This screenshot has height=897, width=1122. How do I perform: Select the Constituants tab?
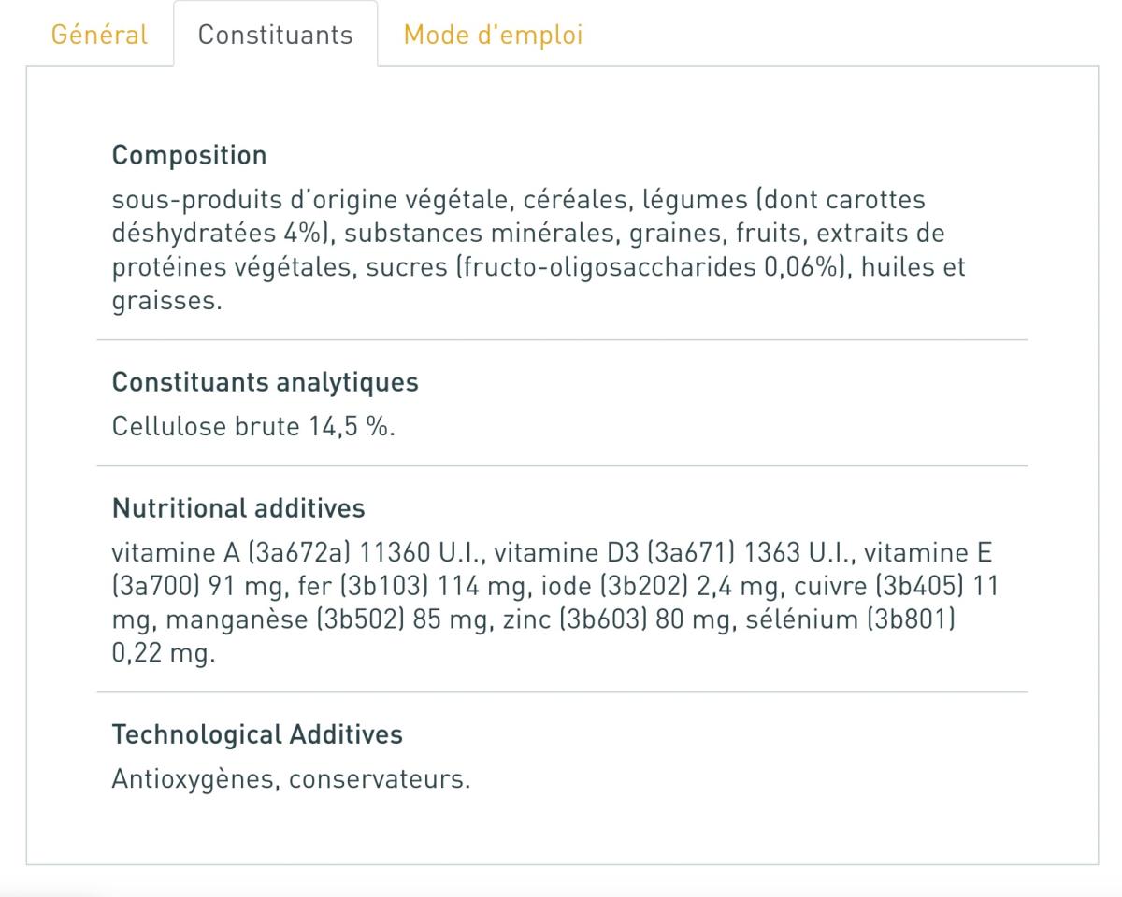tap(275, 35)
